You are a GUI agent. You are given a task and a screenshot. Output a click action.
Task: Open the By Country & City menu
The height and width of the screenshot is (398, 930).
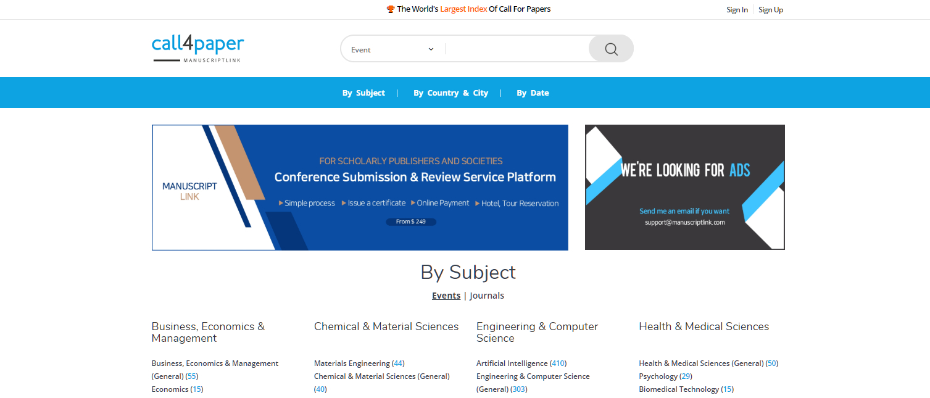(450, 93)
